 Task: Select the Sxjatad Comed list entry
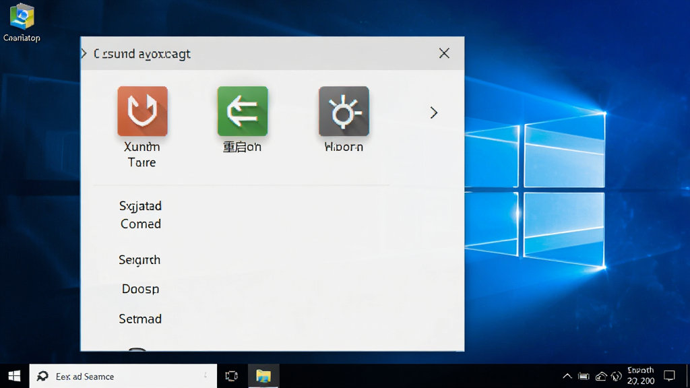tap(140, 215)
